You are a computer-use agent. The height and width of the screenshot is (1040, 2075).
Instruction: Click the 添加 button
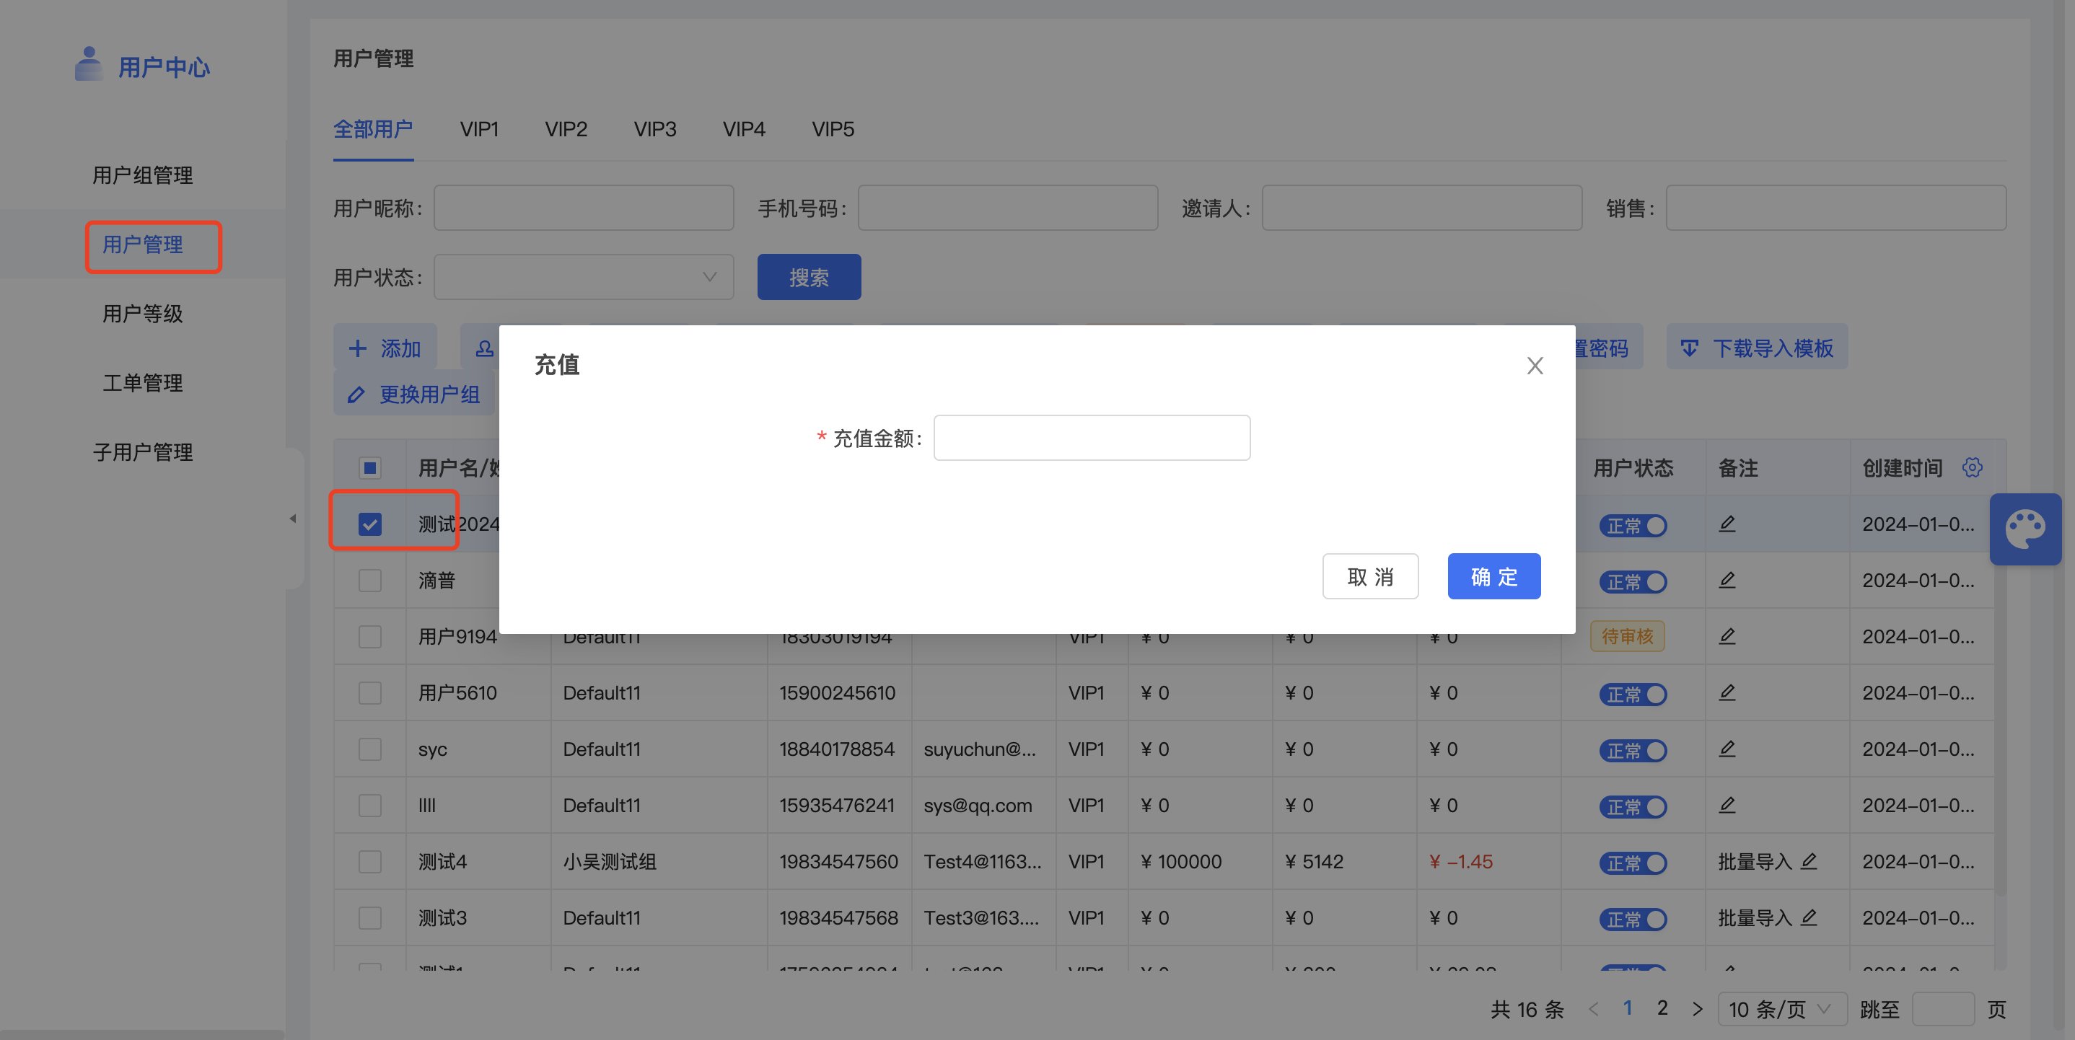[x=385, y=348]
